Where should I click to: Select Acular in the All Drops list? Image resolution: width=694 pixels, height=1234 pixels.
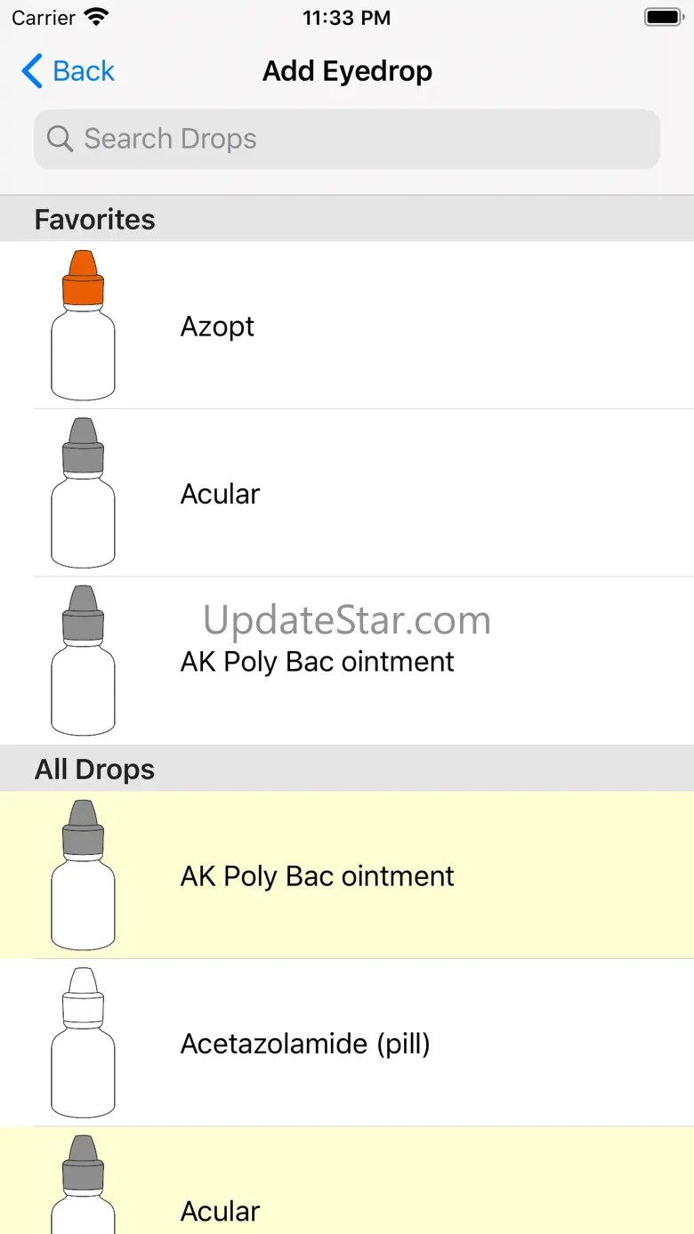(347, 1181)
